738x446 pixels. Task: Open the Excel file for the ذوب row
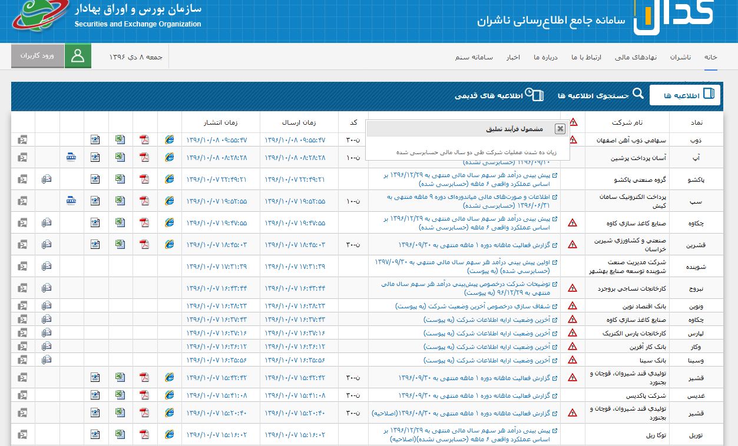[120, 139]
